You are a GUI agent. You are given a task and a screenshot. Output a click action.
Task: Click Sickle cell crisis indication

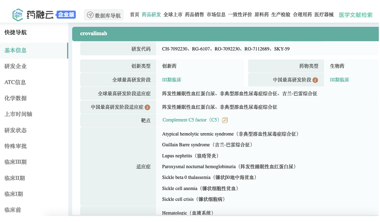tap(194, 199)
